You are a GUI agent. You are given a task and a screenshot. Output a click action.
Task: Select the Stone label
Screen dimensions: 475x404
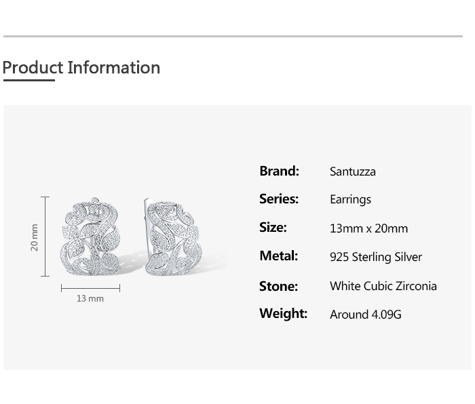point(278,286)
